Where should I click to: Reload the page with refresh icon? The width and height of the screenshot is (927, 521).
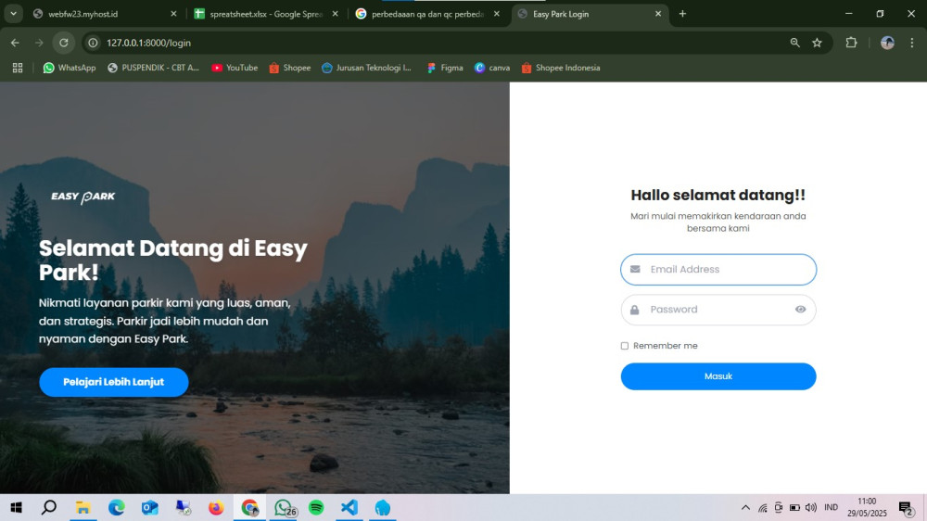tap(64, 43)
